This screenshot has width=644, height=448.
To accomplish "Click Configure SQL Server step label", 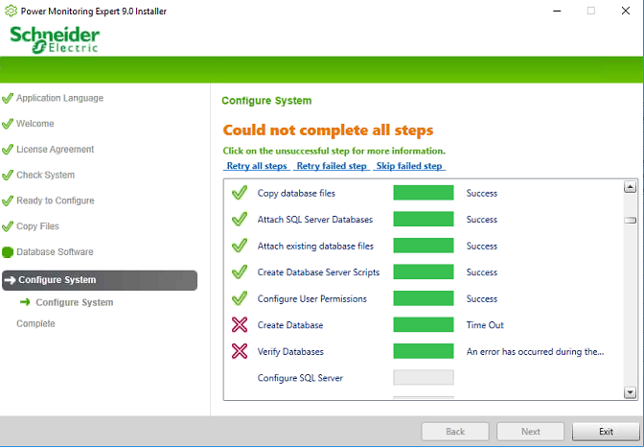I will (300, 378).
